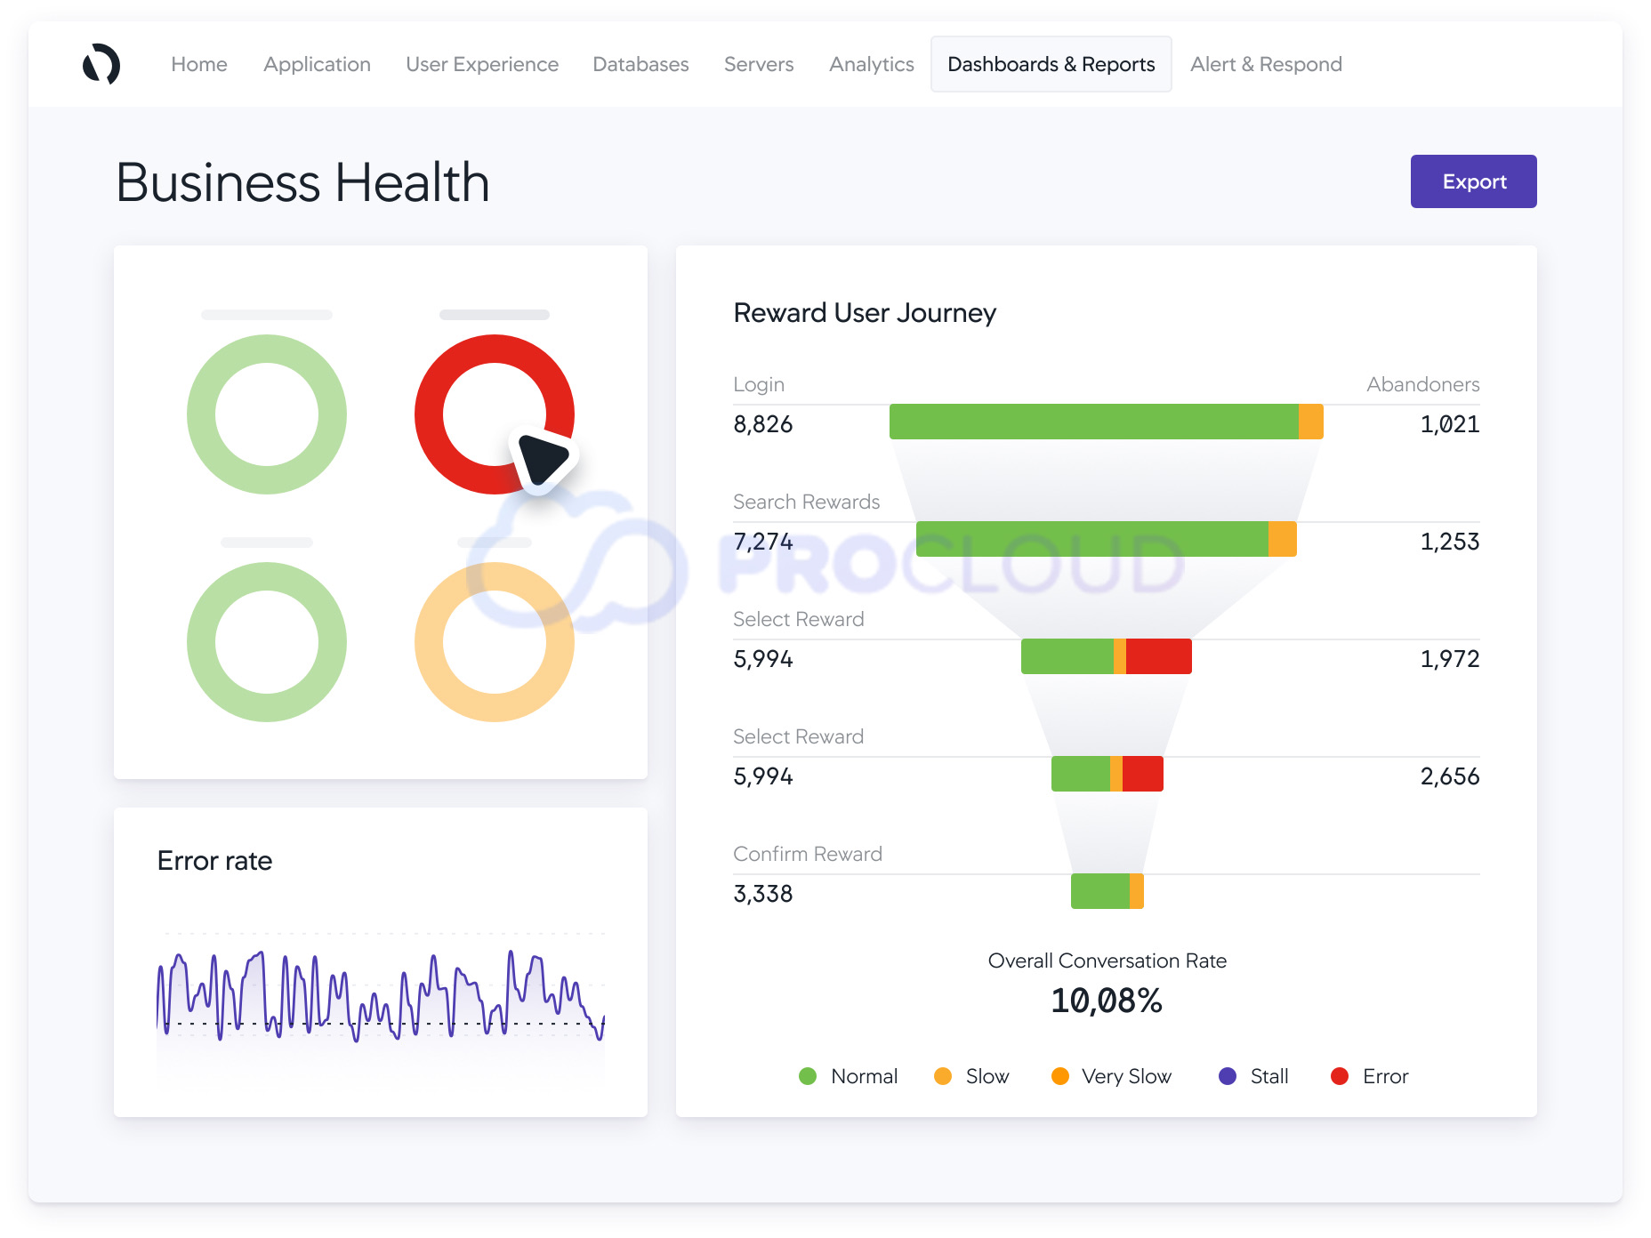
Task: Open the Home menu item
Action: [199, 64]
